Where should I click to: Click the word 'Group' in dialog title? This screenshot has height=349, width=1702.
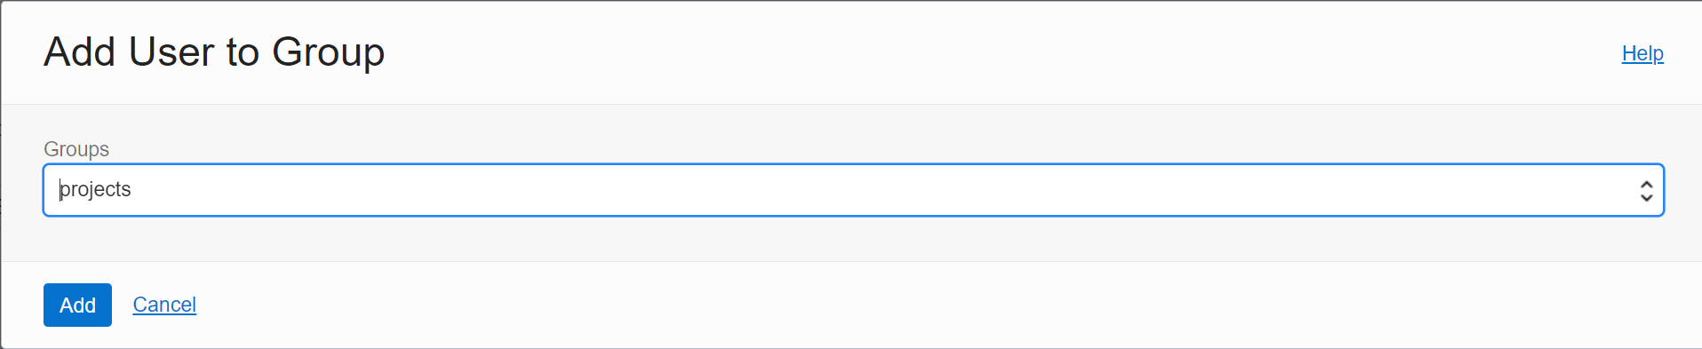328,52
